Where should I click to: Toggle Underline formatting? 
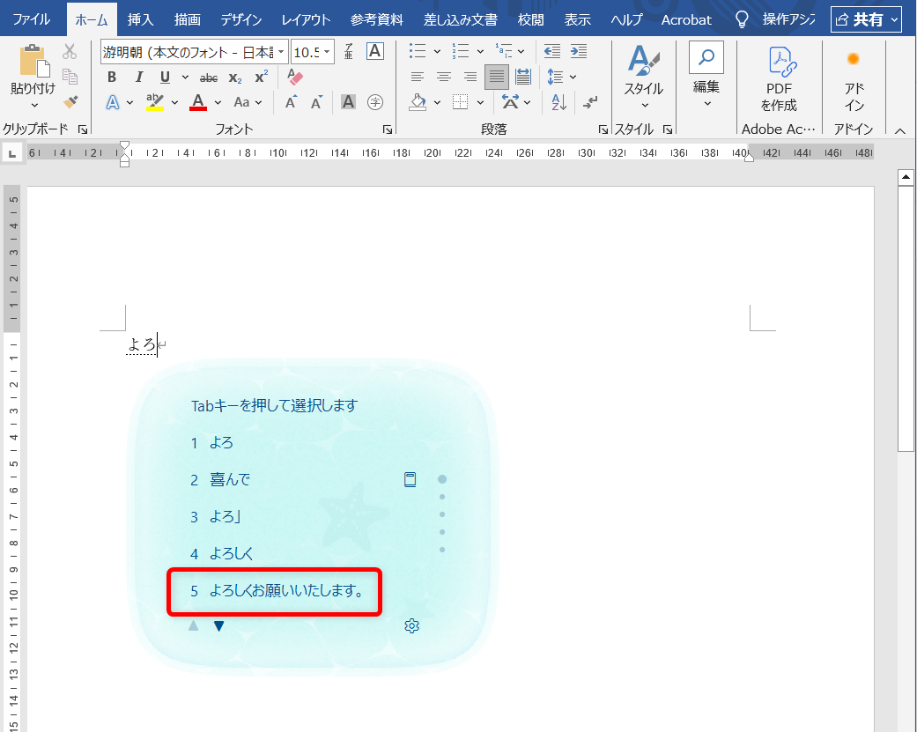pyautogui.click(x=165, y=78)
